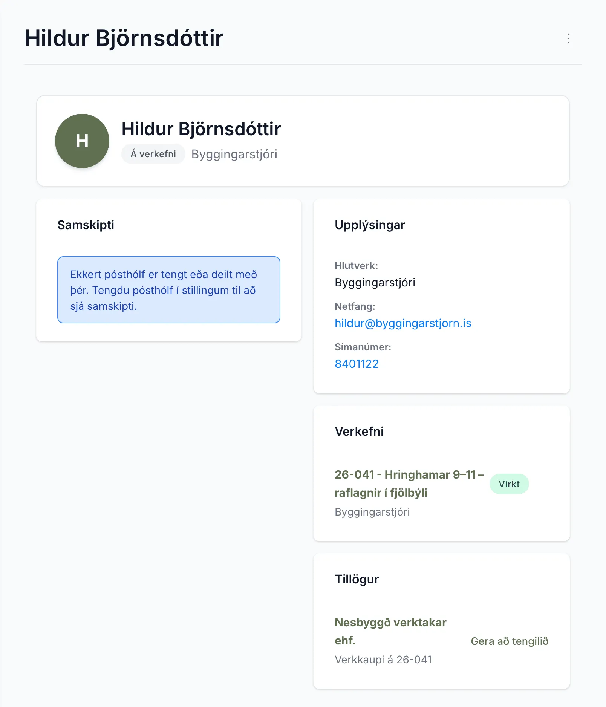606x707 pixels.
Task: Click 'Byggingarstjóri' value under Hlutverk
Action: tap(375, 283)
